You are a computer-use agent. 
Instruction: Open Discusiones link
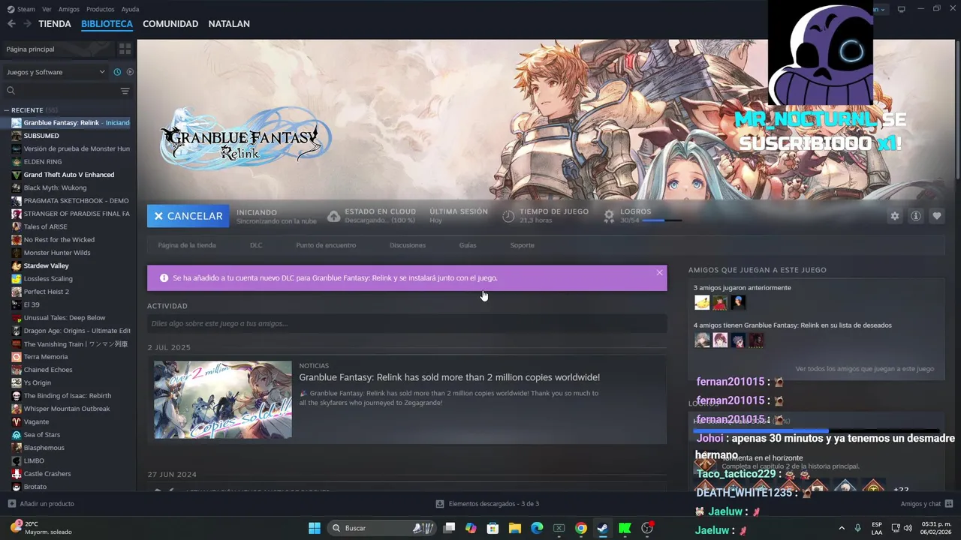(408, 245)
